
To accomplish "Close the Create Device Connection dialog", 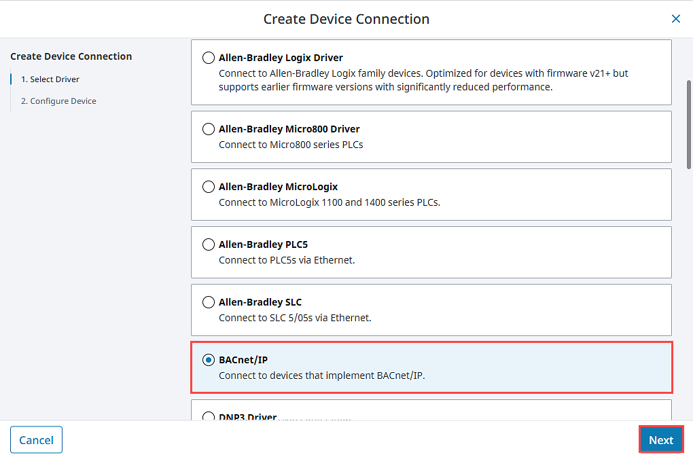I will click(x=675, y=19).
